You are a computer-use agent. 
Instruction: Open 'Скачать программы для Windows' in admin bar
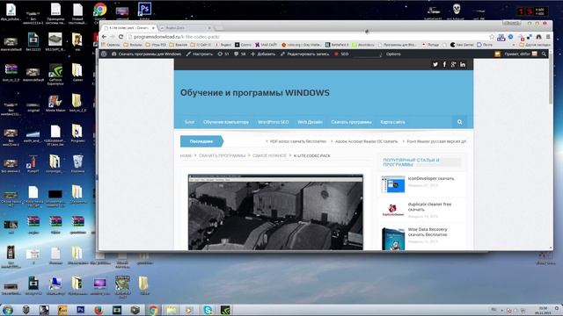tap(147, 54)
